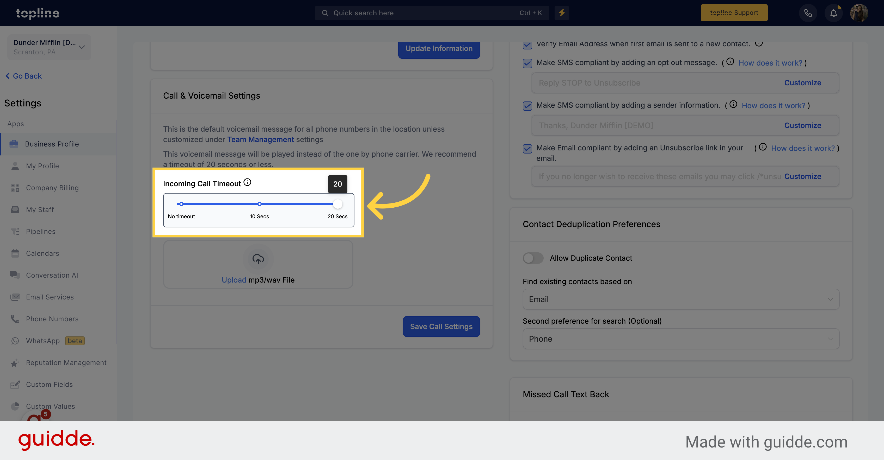Click the Calendars icon in sidebar
This screenshot has width=884, height=460.
15,253
